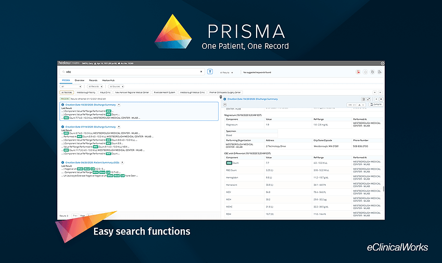Open the first 'All' filter dropdown
This screenshot has width=442, height=263.
tap(71, 87)
